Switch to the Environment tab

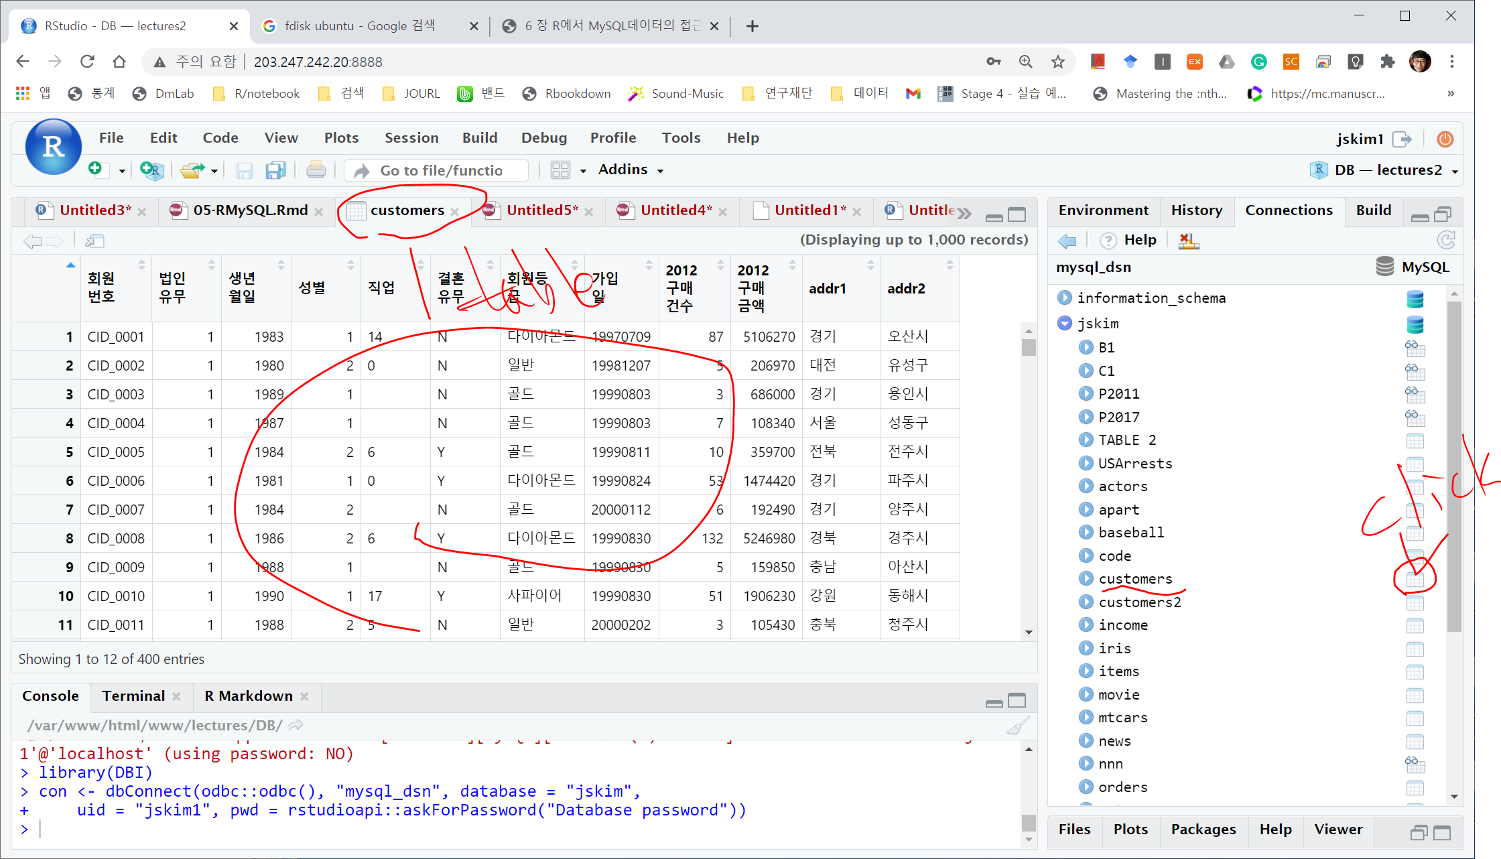1103,210
